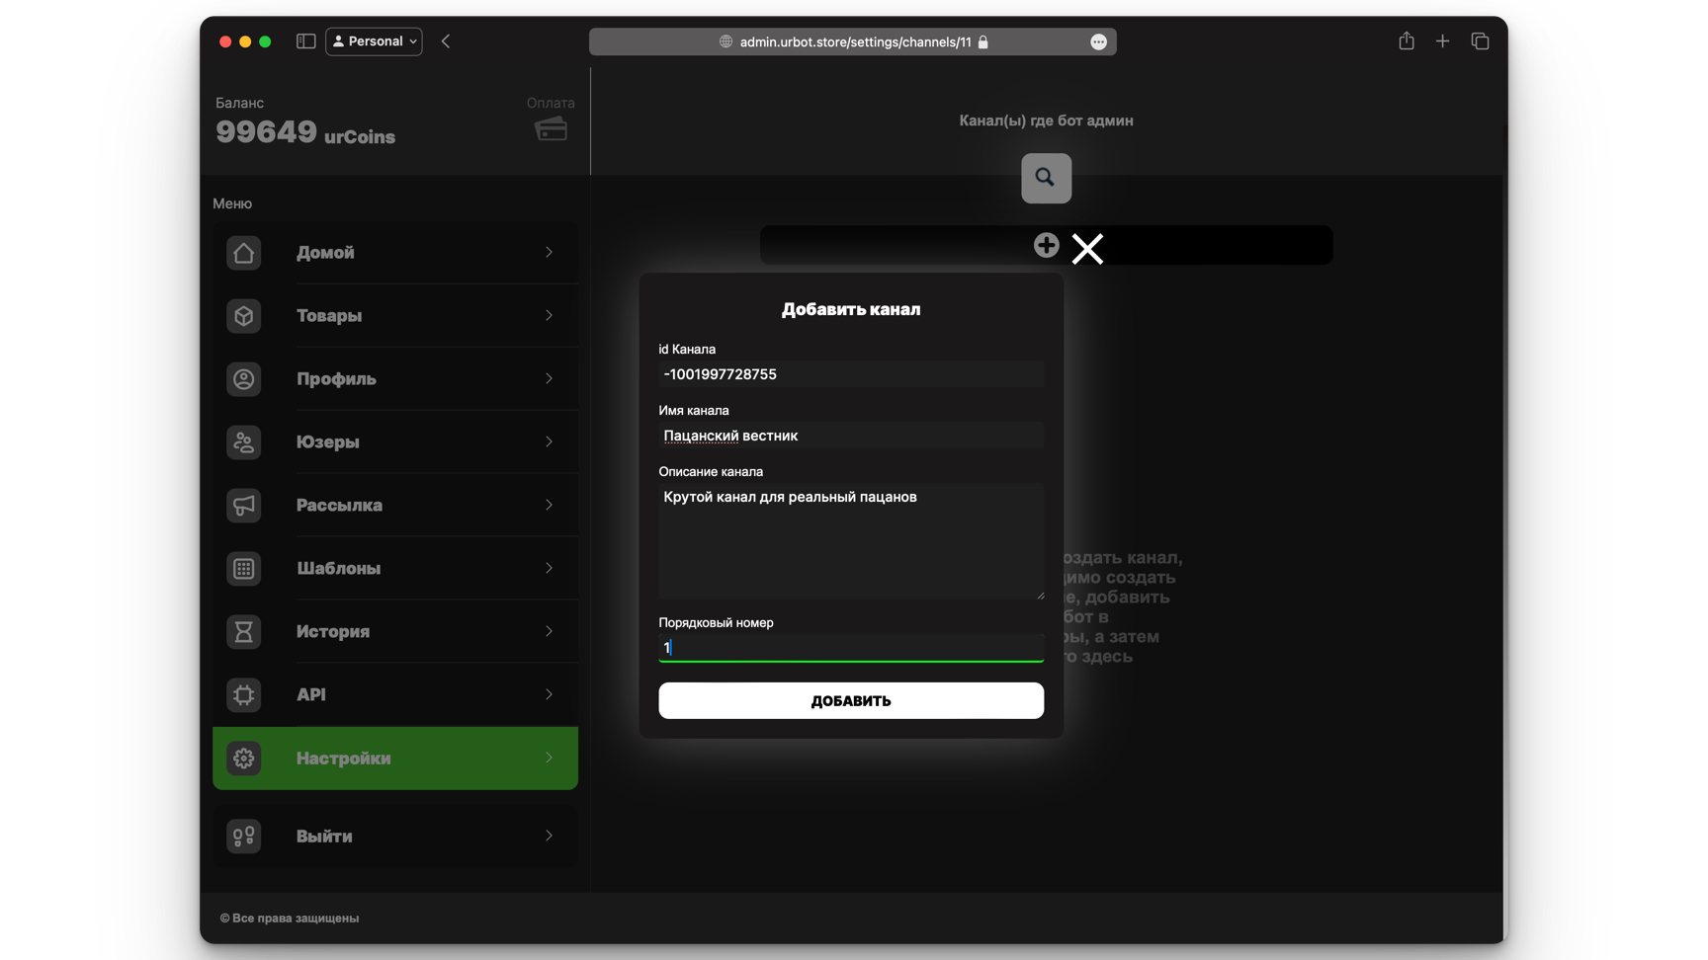Viewport: 1708px width, 960px height.
Task: Click the hourglass icon beside История
Action: (243, 632)
